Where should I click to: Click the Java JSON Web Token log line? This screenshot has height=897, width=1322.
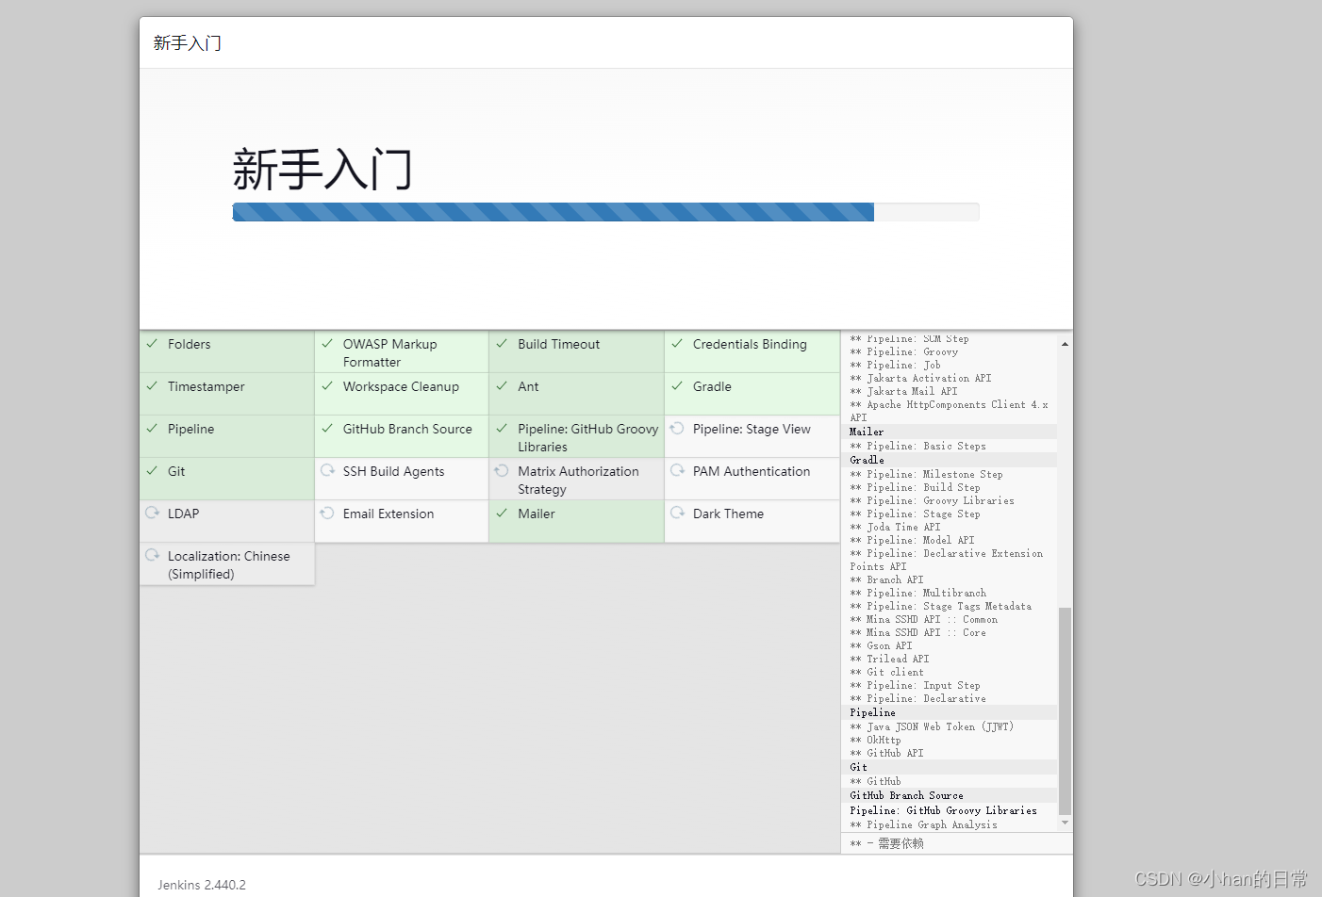pos(932,726)
